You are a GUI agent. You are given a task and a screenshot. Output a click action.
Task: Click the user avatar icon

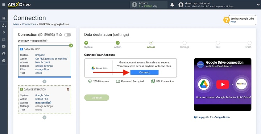click(x=181, y=5)
